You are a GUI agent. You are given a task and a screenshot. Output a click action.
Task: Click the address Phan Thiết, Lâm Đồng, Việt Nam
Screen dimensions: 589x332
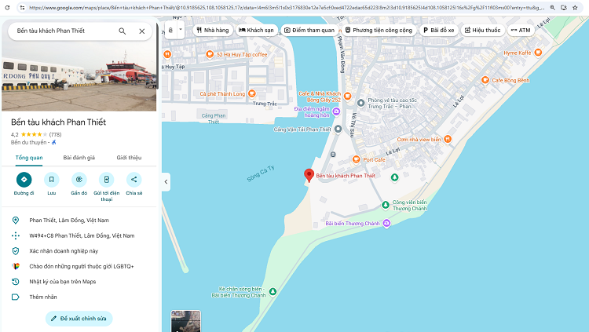point(69,221)
